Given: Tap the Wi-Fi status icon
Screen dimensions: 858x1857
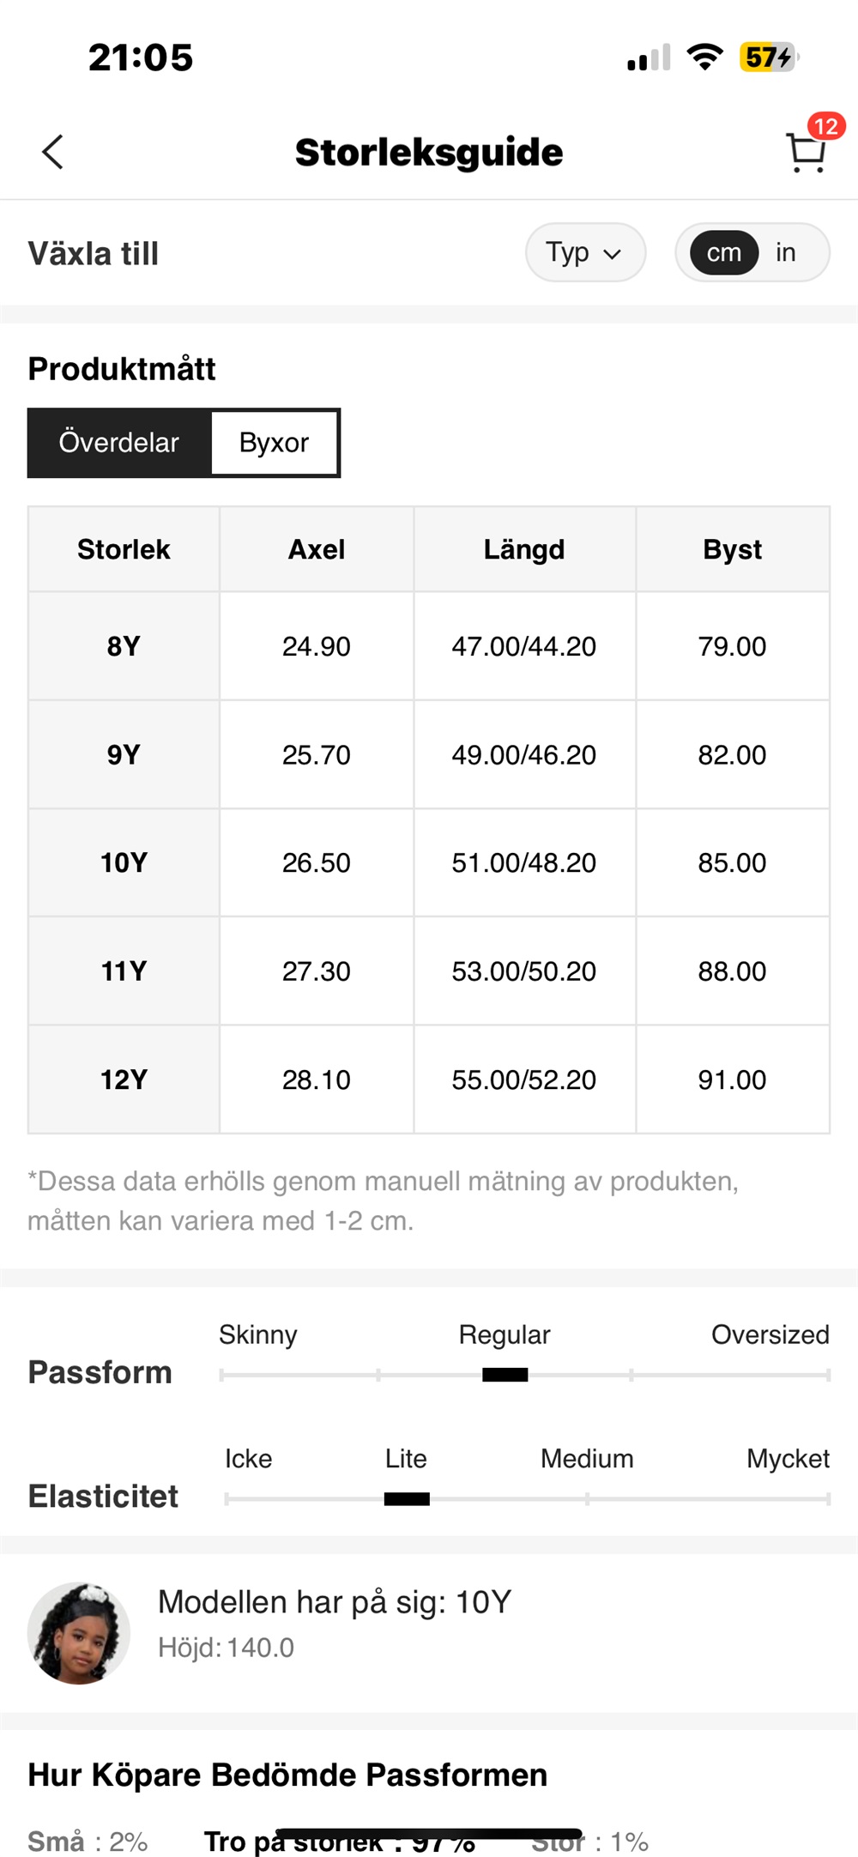Looking at the screenshot, I should coord(704,57).
